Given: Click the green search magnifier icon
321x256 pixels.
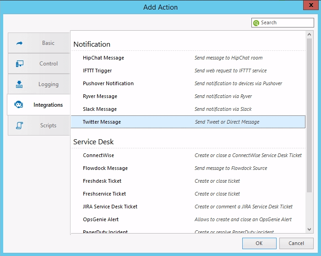Looking at the screenshot, I should (256, 23).
